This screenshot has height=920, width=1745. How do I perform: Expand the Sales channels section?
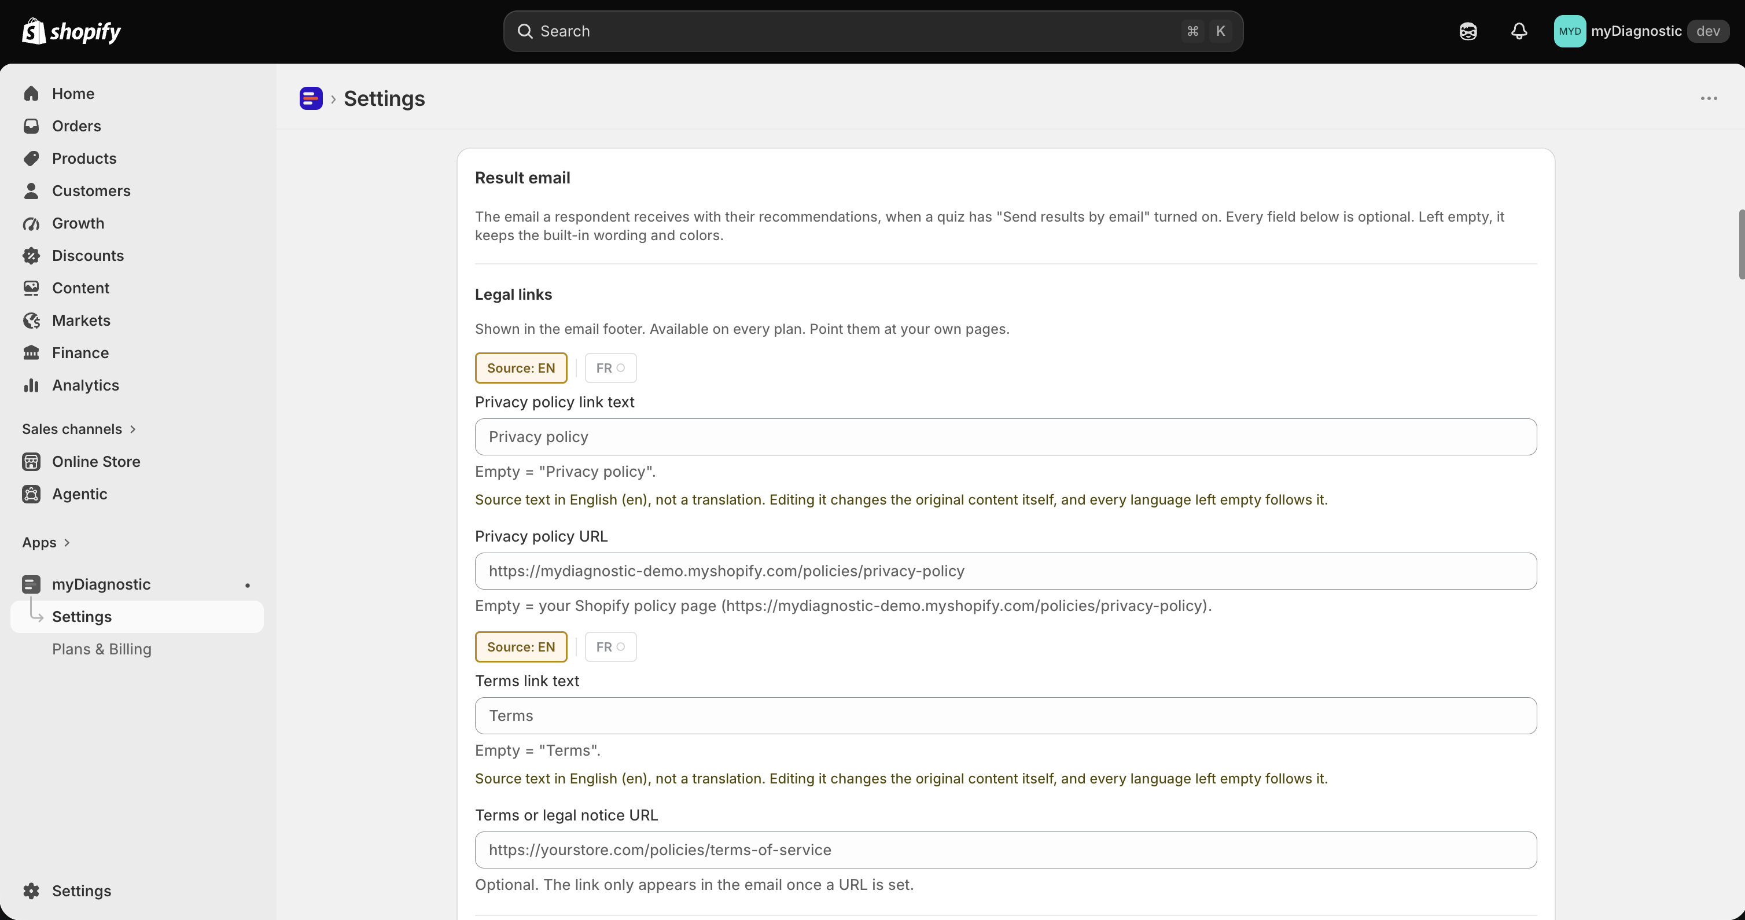79,429
